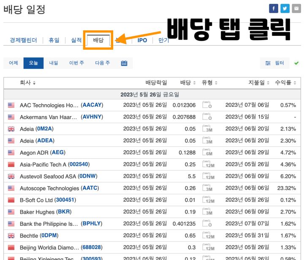Screen dimensions: 304x260
Task: Click date header 2023년 5월 26일 금요일
Action: [149, 95]
